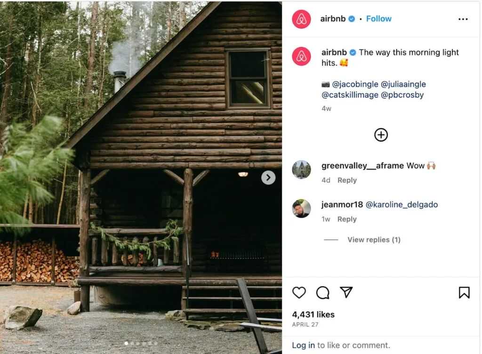Follow the airbnb account

click(379, 19)
